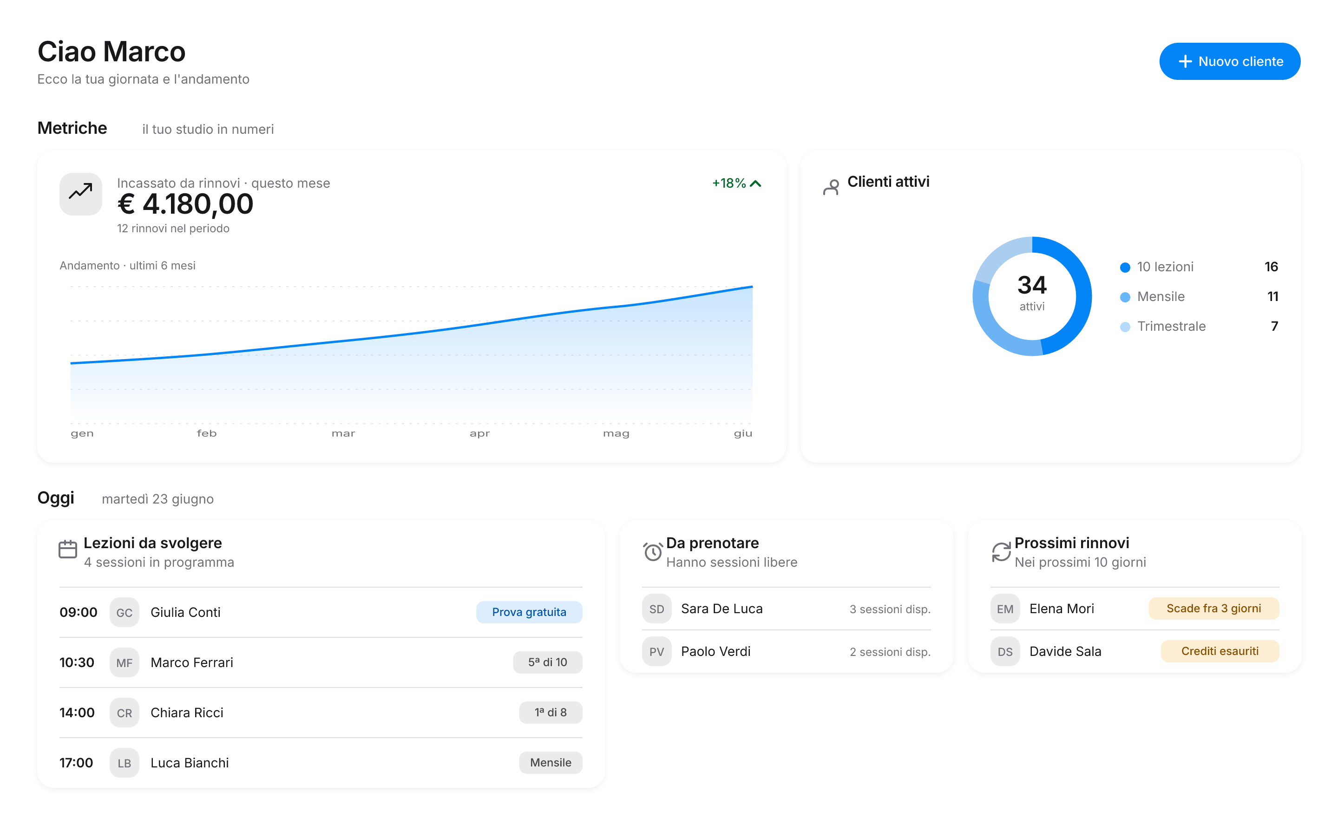Click the 3 sessioni disp. label

(890, 609)
